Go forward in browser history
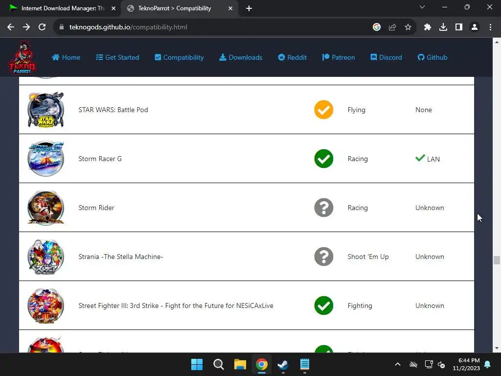 pos(26,27)
